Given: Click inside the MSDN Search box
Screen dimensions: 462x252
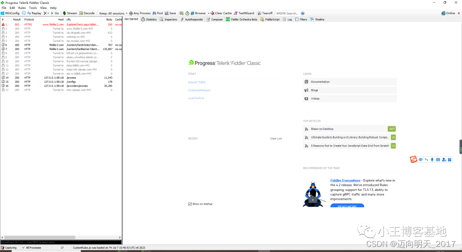Looking at the screenshot, I should [287, 13].
